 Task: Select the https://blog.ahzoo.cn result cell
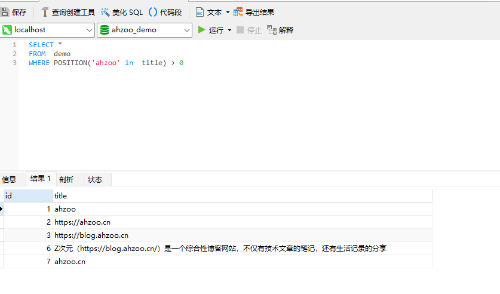[x=91, y=235]
